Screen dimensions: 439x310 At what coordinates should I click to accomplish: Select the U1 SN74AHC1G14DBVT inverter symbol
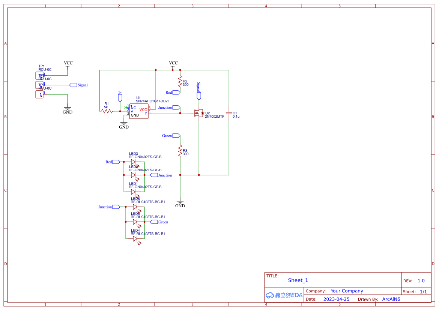point(139,112)
